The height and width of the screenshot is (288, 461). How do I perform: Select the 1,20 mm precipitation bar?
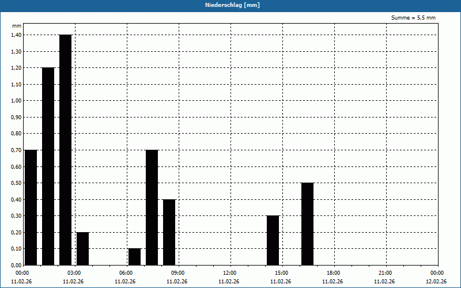[x=48, y=166]
